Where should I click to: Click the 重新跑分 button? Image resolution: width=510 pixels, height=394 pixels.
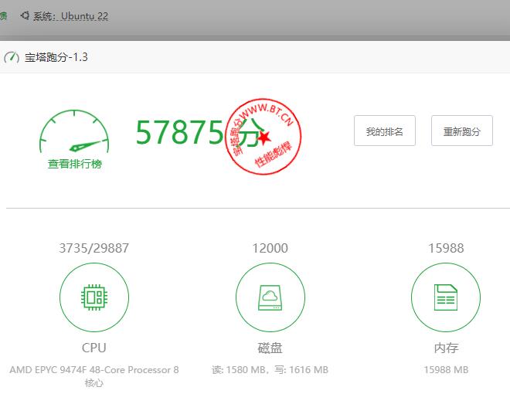[462, 131]
